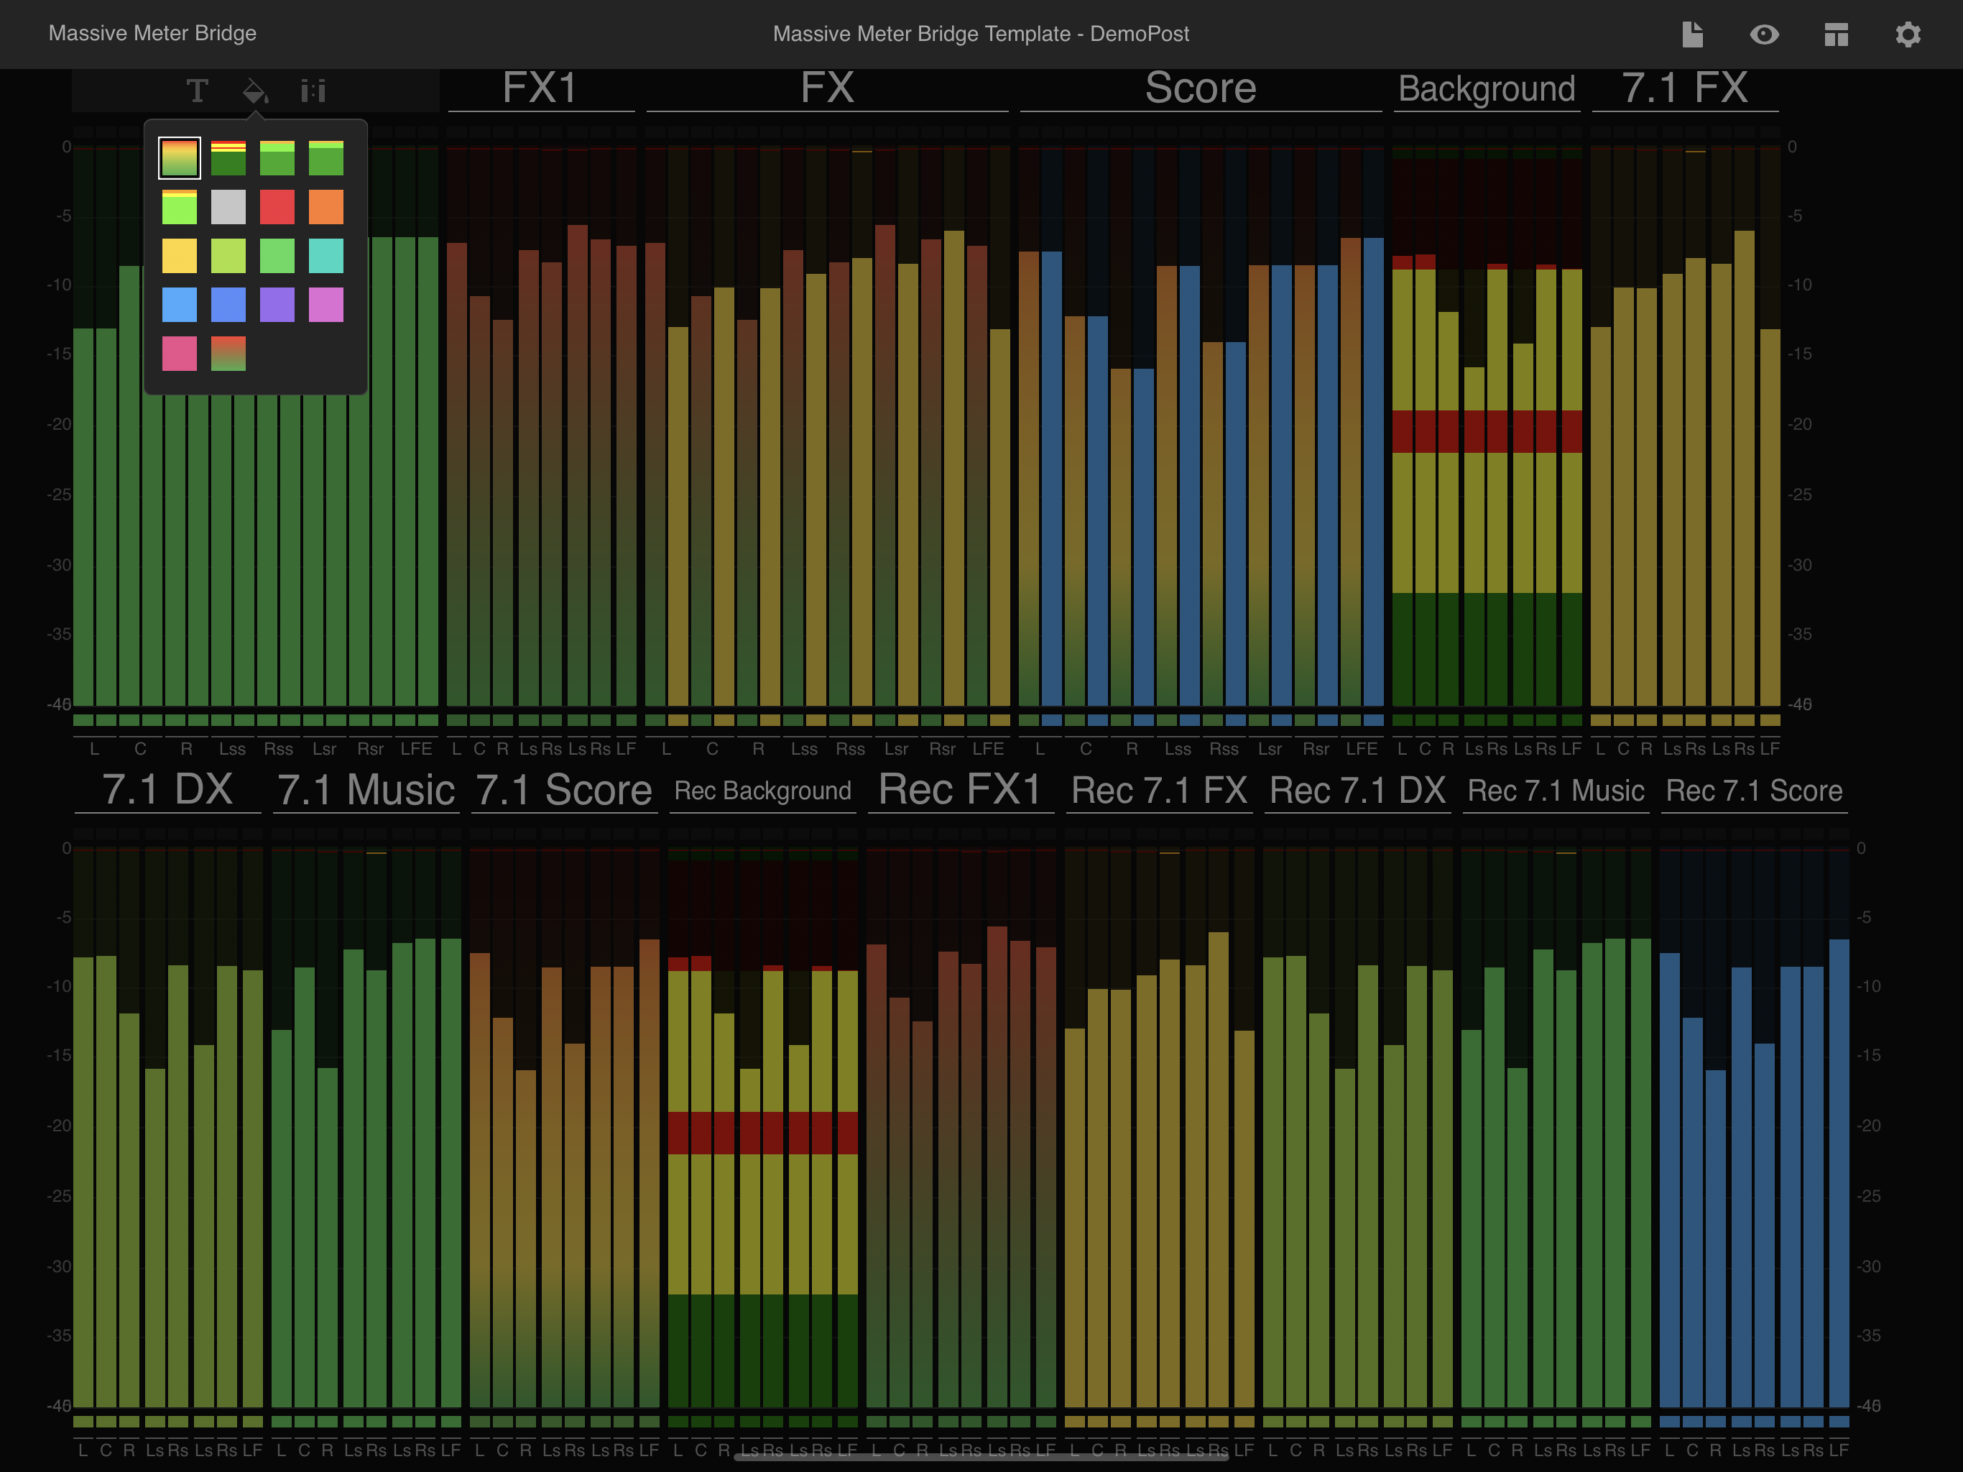
Task: Pick the muted red-to-green gradient swatch
Action: coord(228,354)
